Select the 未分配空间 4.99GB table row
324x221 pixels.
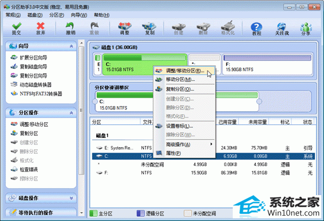(204, 164)
